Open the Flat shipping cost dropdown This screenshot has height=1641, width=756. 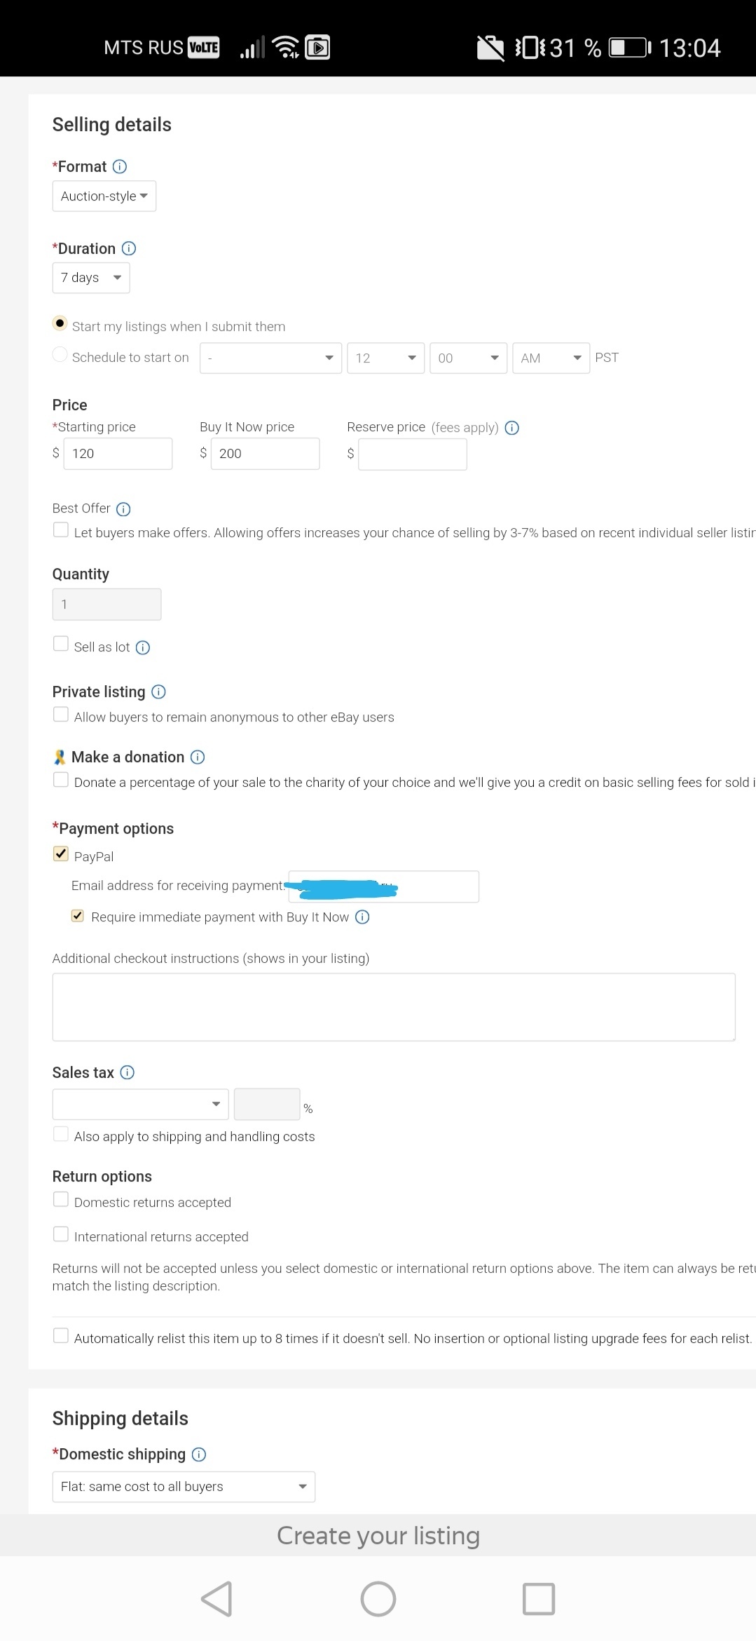[x=184, y=1487]
